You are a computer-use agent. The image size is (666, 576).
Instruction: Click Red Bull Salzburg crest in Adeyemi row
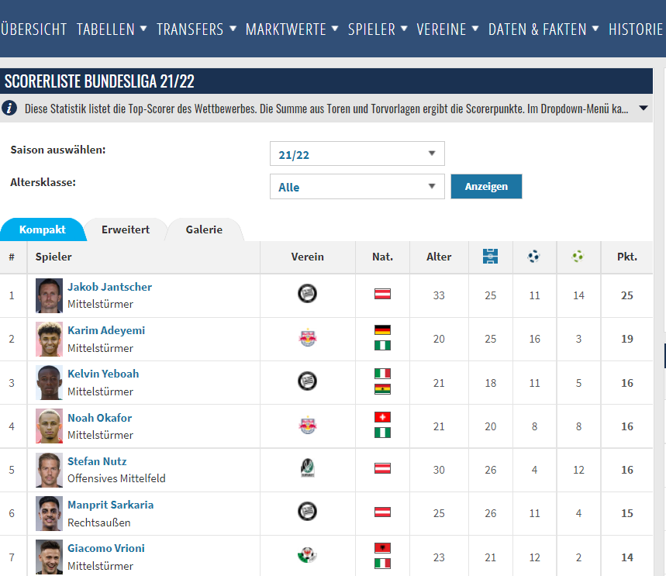click(x=307, y=338)
